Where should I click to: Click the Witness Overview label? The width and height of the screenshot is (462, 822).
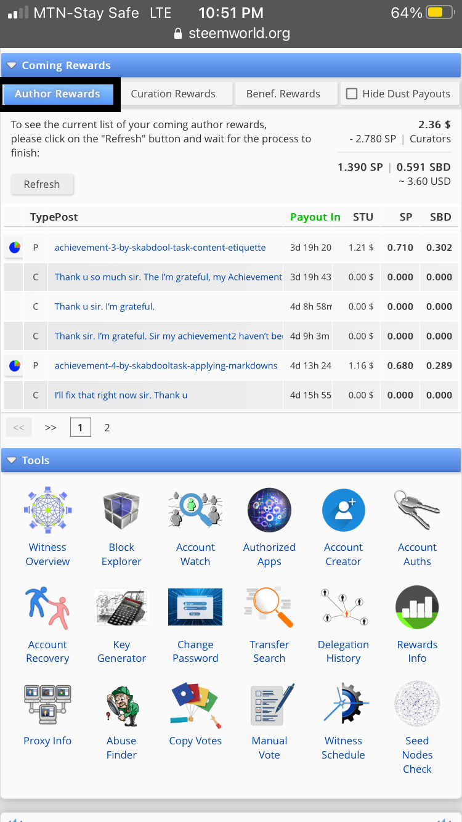pos(47,554)
